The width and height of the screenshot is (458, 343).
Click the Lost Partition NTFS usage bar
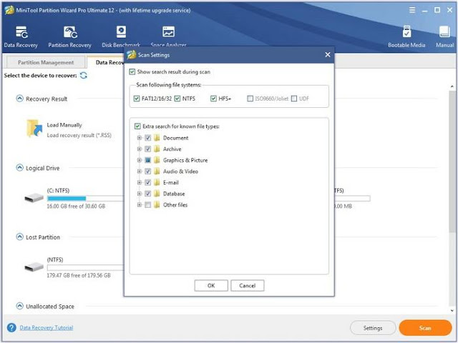pos(85,267)
